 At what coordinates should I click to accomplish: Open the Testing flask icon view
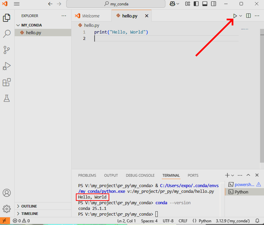tap(7, 98)
